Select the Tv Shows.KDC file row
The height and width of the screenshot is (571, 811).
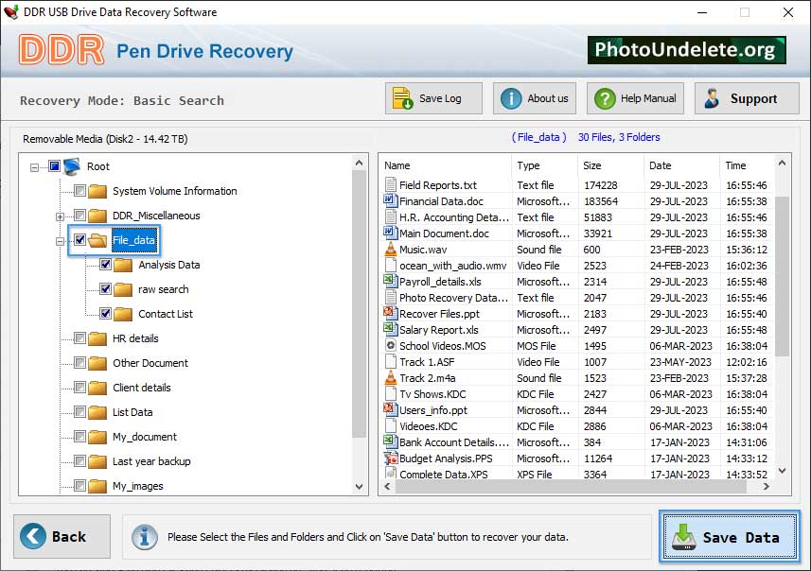[x=577, y=394]
